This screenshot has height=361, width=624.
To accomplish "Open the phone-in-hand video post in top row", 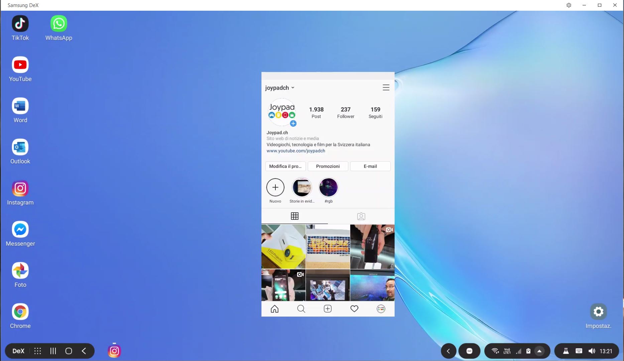I will (372, 247).
